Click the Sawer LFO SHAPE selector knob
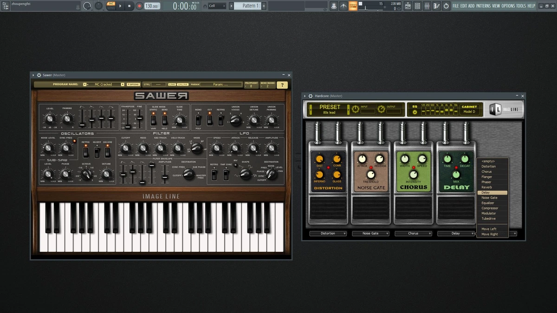The image size is (557, 313). click(x=246, y=174)
